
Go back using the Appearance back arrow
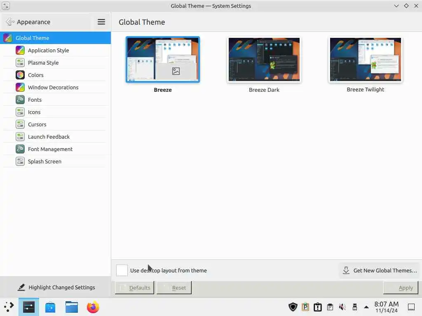[x=10, y=22]
